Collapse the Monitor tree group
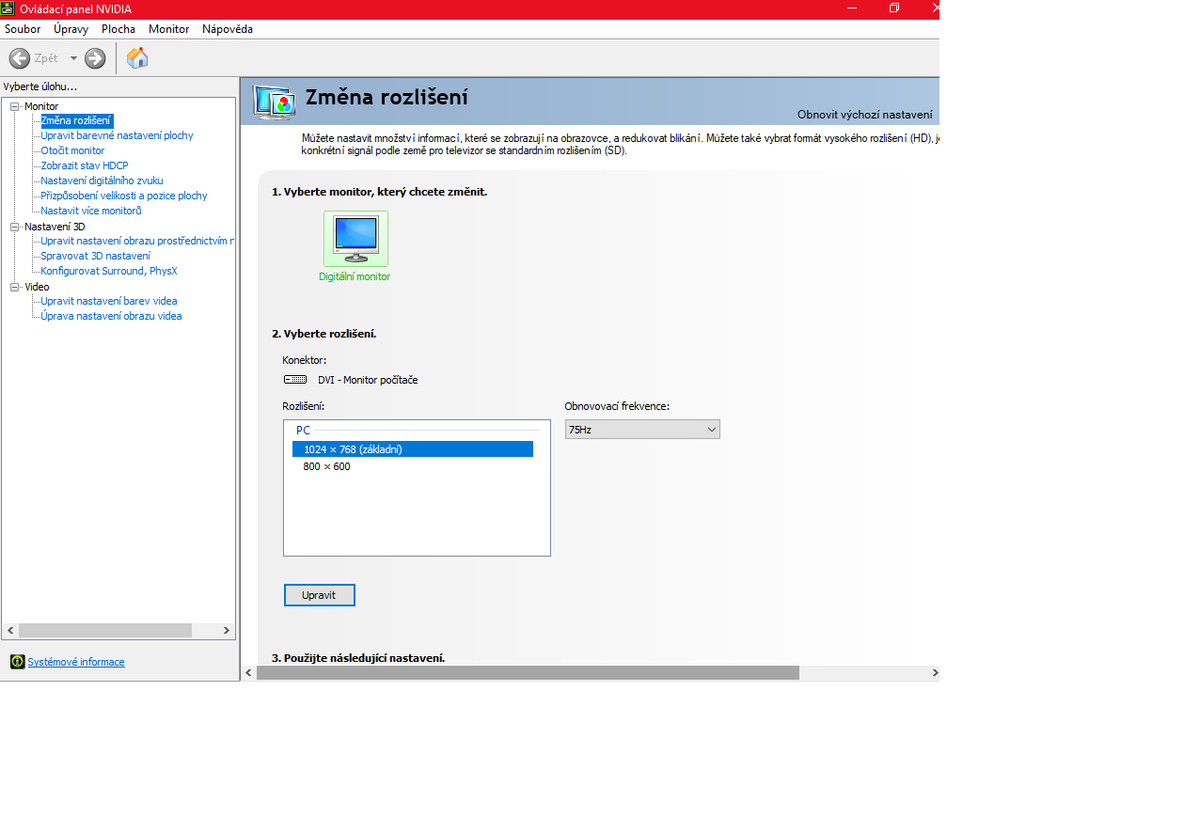1184x817 pixels. [14, 106]
